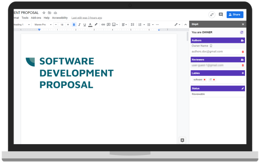This screenshot has height=162, width=260.
Task: Click the Reviewers section header
Action: [x=218, y=60]
